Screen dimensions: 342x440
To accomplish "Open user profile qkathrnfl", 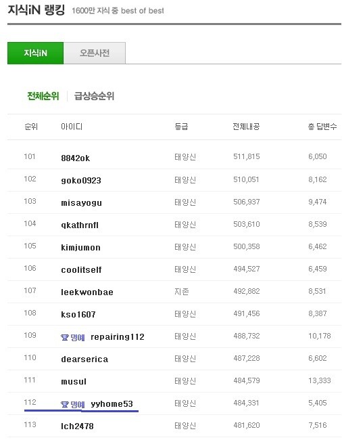I will tap(80, 225).
